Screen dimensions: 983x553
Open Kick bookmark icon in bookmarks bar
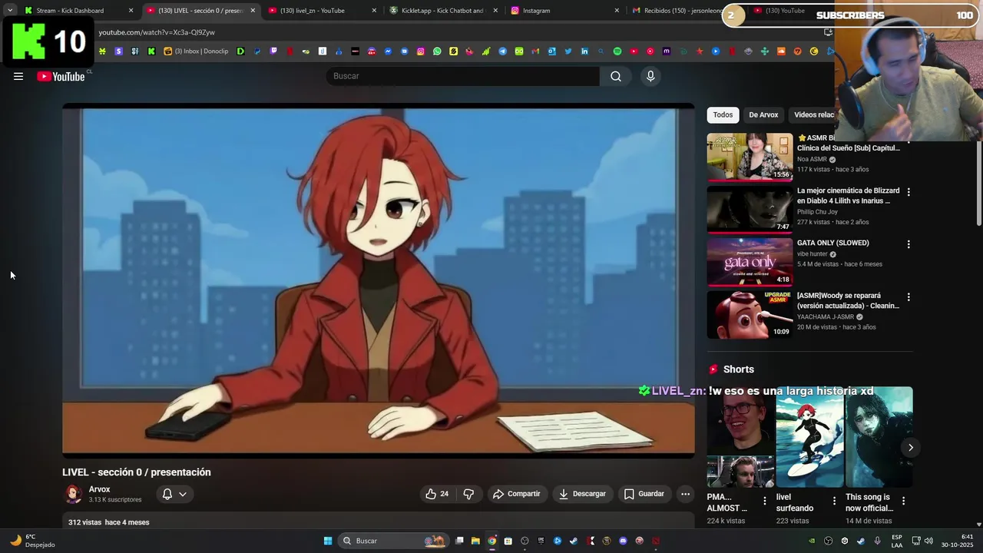(151, 51)
